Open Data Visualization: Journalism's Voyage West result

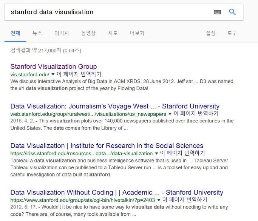(115, 106)
